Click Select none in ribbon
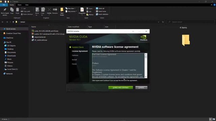The image size is (216, 121). (101, 11)
